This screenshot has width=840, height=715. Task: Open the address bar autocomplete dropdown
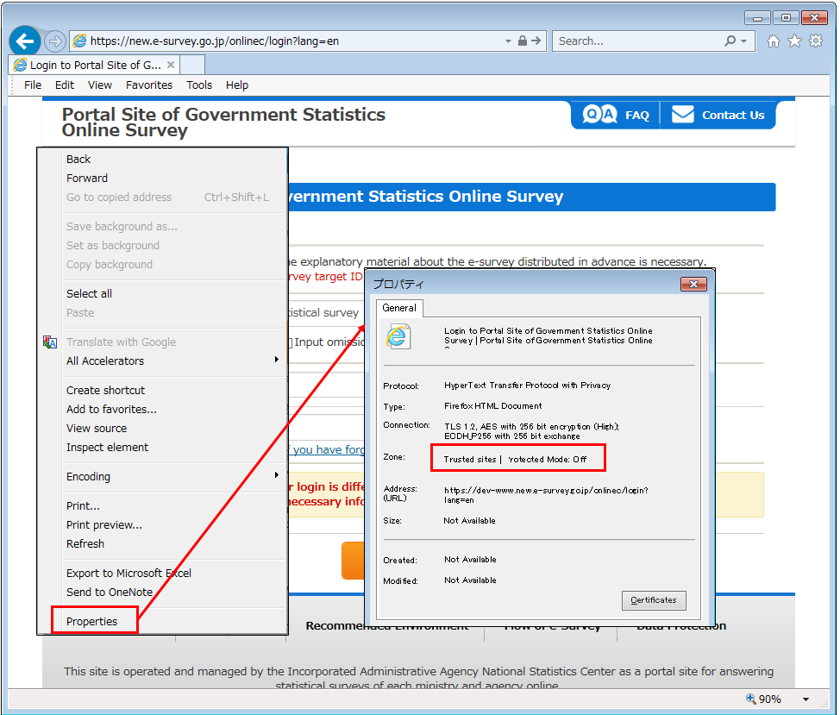tap(508, 41)
